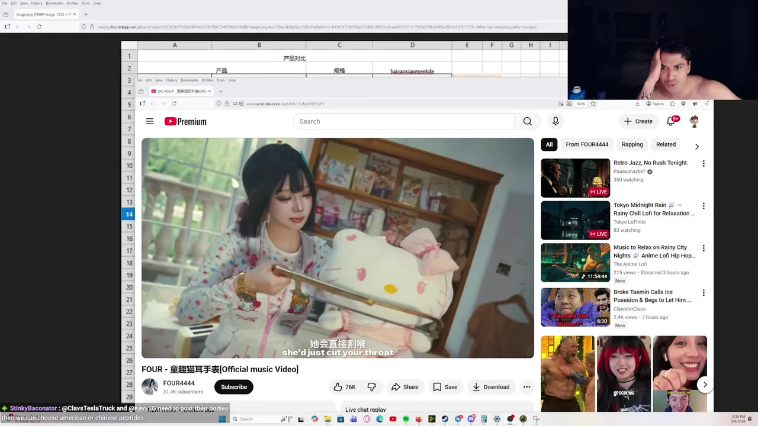Screen dimensions: 758x426
Task: Open Retro Jazz, No Rush Tonight thumbnail
Action: [575, 178]
